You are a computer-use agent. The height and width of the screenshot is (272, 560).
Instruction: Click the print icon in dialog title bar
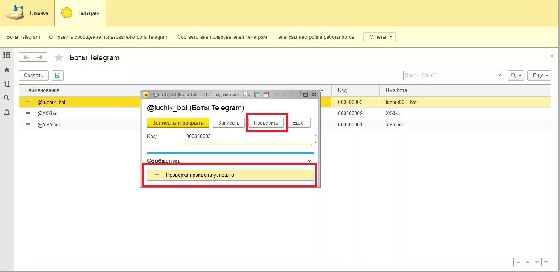point(246,94)
